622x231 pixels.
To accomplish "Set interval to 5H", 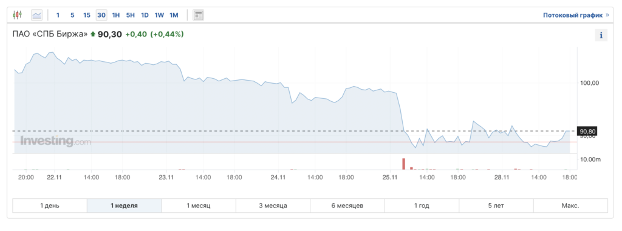I will (131, 15).
